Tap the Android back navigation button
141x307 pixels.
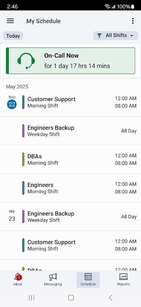(x=110, y=298)
